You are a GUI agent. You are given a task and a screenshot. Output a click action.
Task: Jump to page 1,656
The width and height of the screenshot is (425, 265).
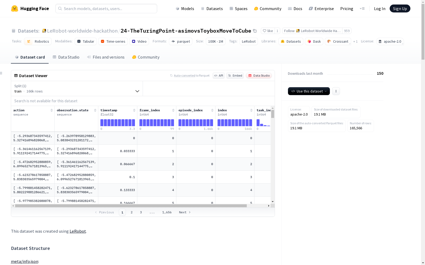[167, 212]
